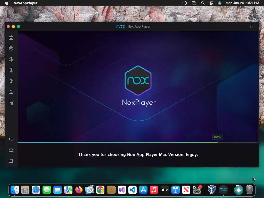The height and width of the screenshot is (198, 264).
Task: Click the volume up speaker icon
Action: point(11,59)
